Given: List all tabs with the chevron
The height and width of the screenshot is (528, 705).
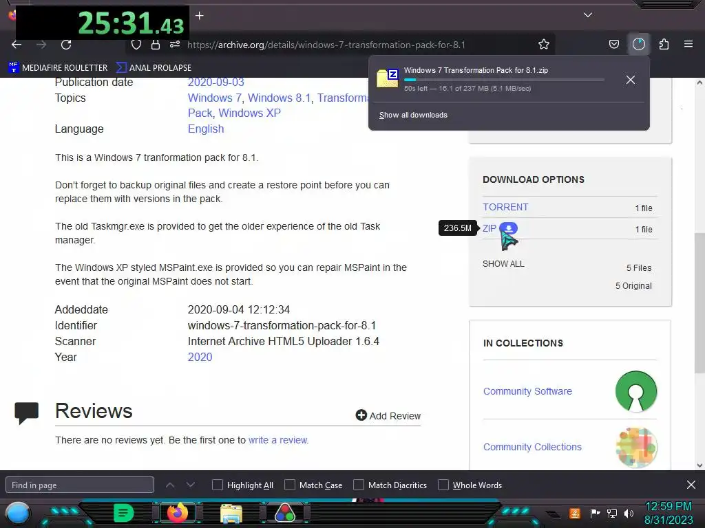Looking at the screenshot, I should [588, 15].
